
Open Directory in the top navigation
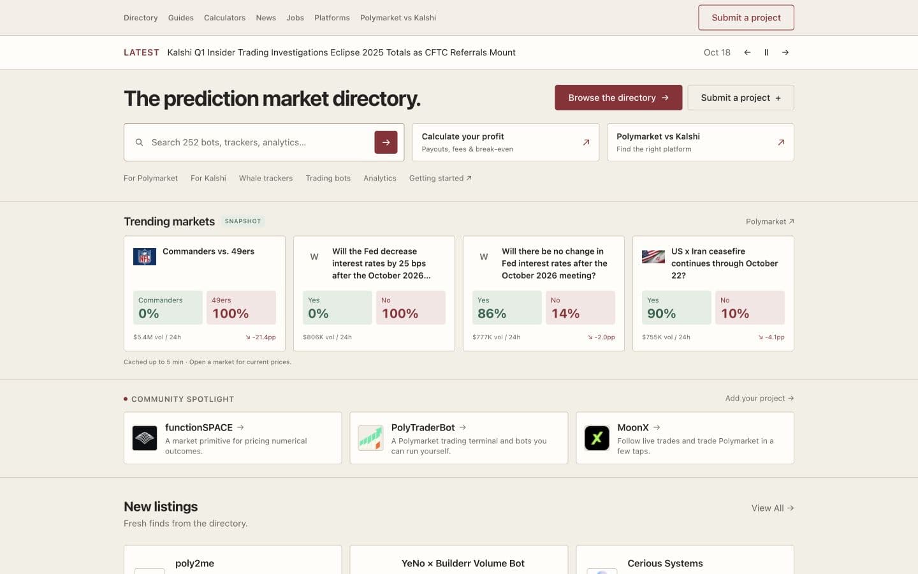click(141, 18)
